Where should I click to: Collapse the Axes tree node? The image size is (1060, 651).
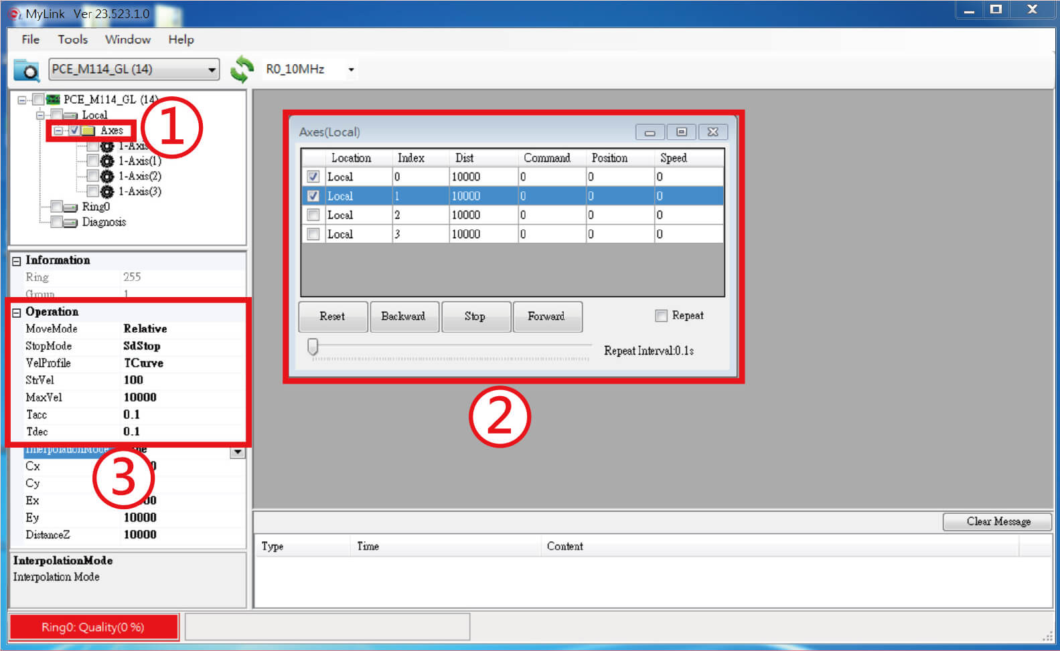(x=58, y=131)
